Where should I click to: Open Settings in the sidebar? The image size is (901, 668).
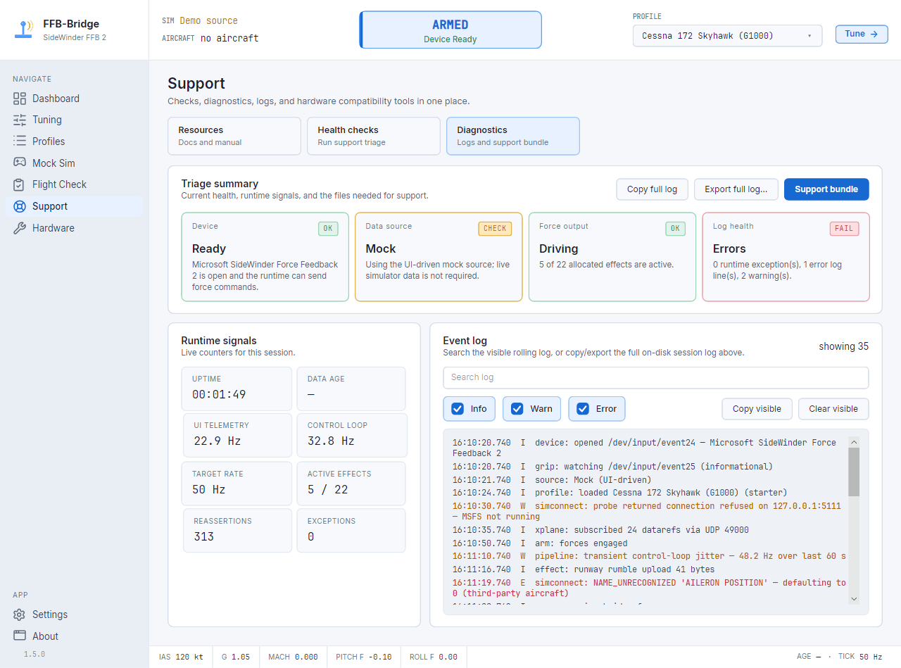pyautogui.click(x=74, y=615)
